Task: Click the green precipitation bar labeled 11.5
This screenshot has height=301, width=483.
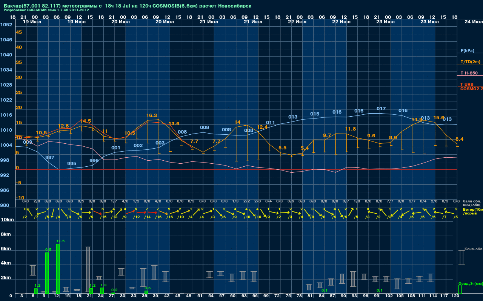Action: pos(58,268)
